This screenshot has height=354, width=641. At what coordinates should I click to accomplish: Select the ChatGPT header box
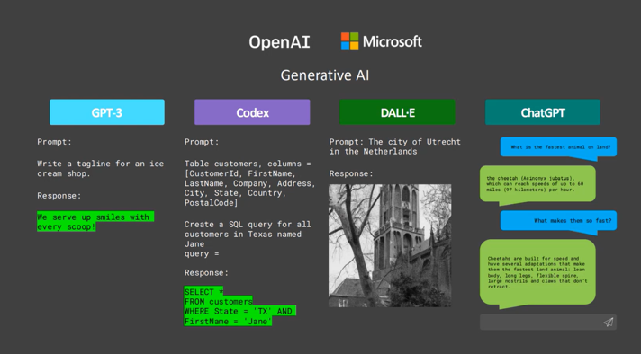coord(543,112)
